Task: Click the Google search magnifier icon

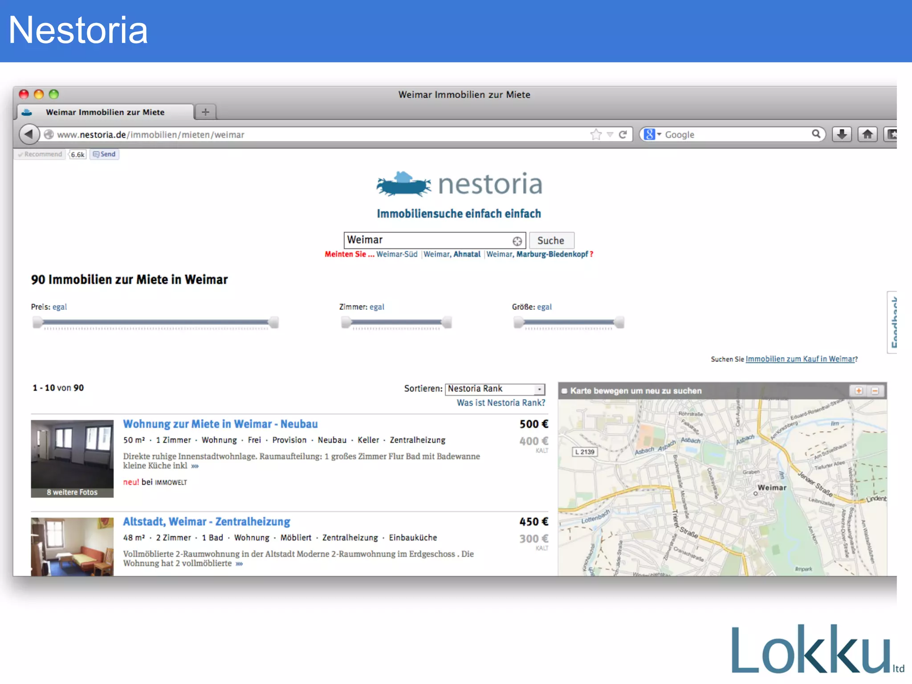Action: coord(816,134)
